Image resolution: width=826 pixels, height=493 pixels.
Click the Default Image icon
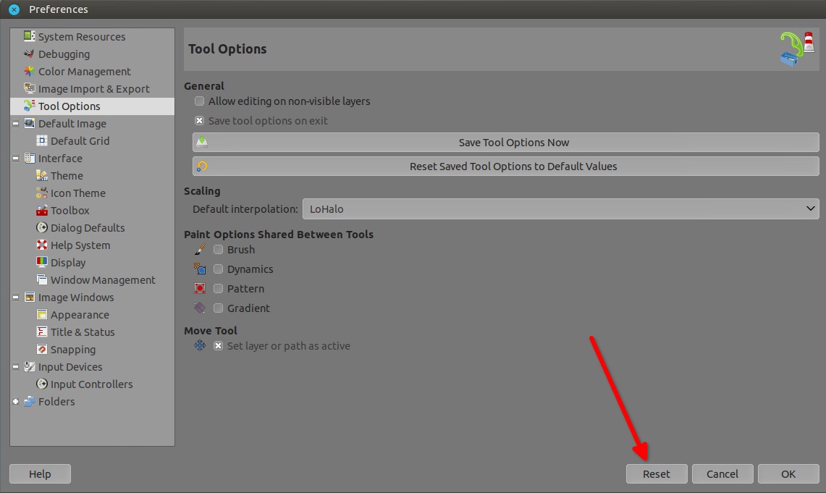click(x=30, y=123)
